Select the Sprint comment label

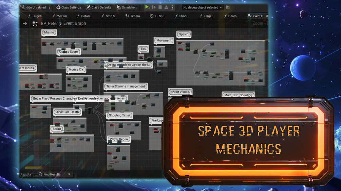click(57, 129)
